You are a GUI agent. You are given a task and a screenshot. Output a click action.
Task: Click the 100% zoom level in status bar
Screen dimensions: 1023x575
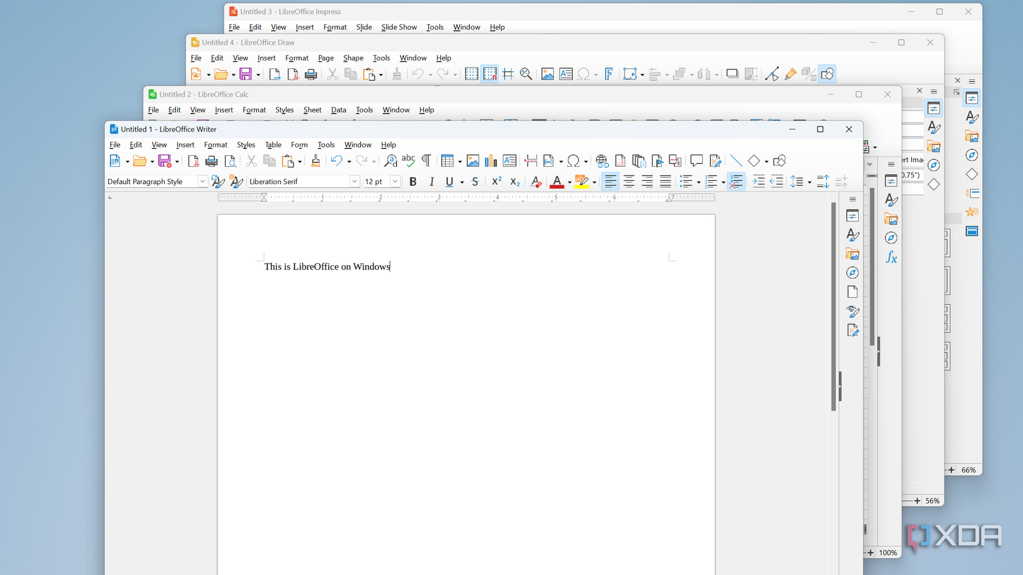(887, 553)
